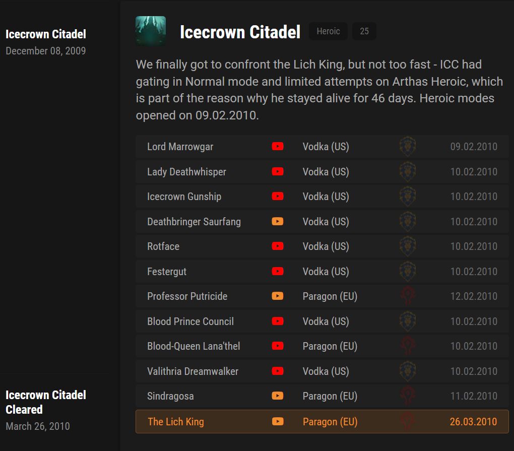Click Paragon (EU) guild on Blood-Queen Lana'thel row

pyautogui.click(x=330, y=346)
